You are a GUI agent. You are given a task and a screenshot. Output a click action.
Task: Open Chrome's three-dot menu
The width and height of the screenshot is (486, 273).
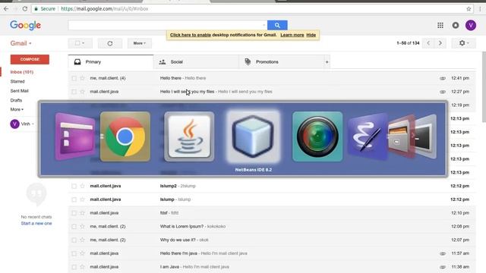(481, 9)
